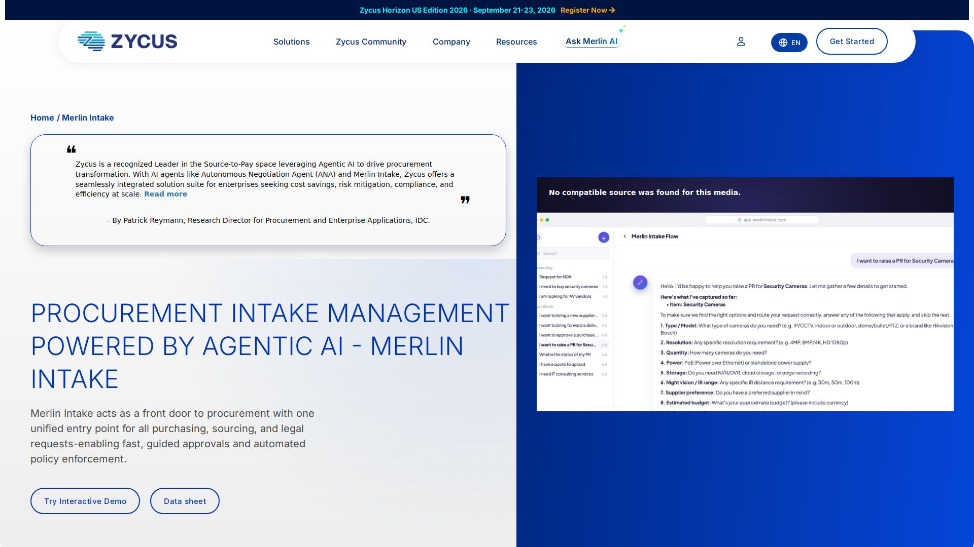Click Read more in the IDC quote
The image size is (974, 547).
click(165, 194)
